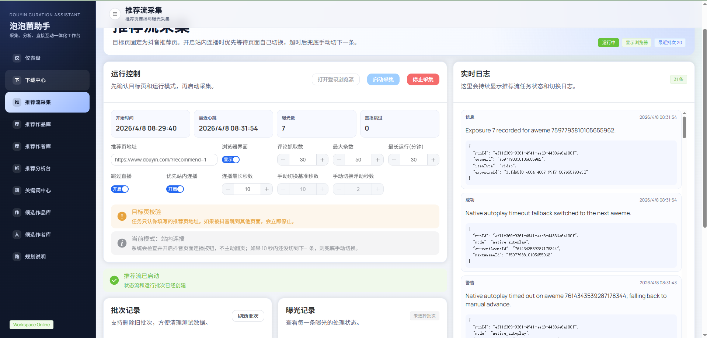Image resolution: width=707 pixels, height=338 pixels.
Task: Open 下载中心 in the sidebar
Action: (47, 80)
